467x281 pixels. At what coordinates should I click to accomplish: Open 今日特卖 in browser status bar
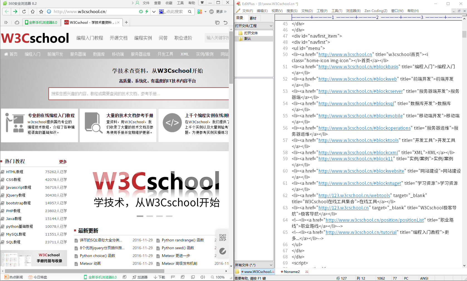(38, 277)
